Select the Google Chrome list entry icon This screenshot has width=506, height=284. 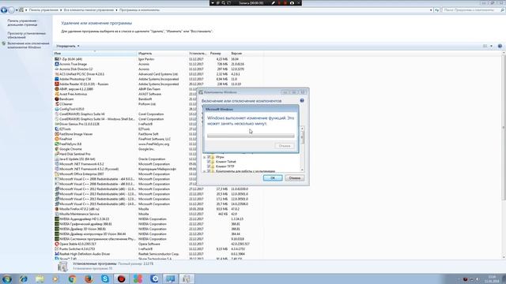coord(57,149)
